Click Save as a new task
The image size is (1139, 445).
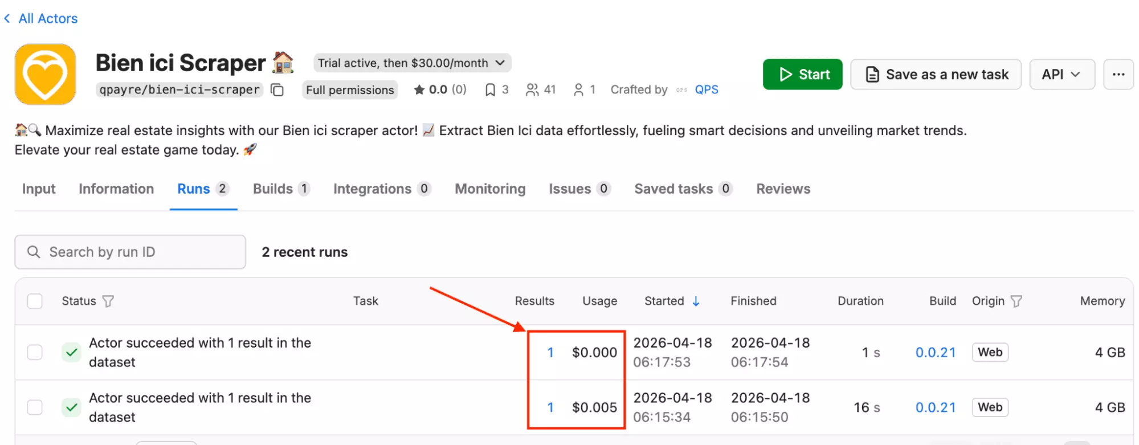point(936,75)
